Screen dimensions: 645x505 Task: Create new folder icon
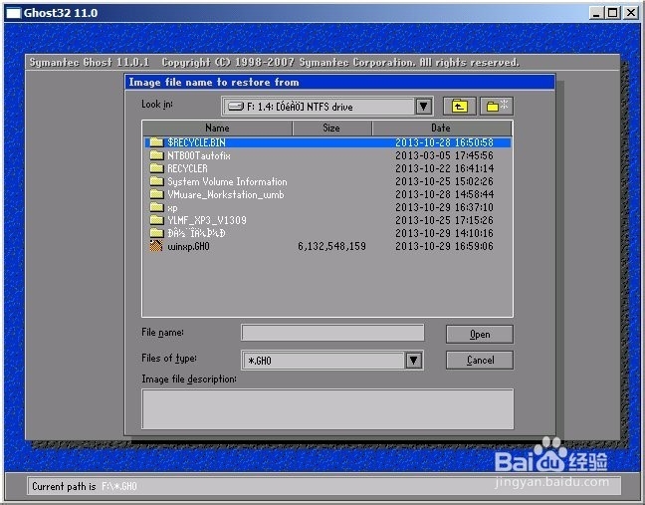(497, 107)
